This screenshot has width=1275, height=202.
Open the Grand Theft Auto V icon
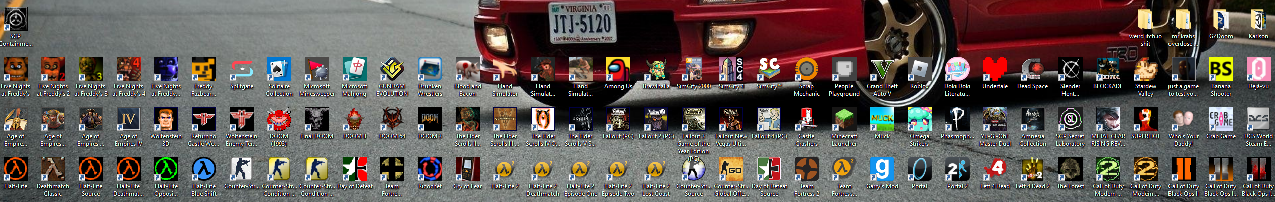tap(882, 69)
